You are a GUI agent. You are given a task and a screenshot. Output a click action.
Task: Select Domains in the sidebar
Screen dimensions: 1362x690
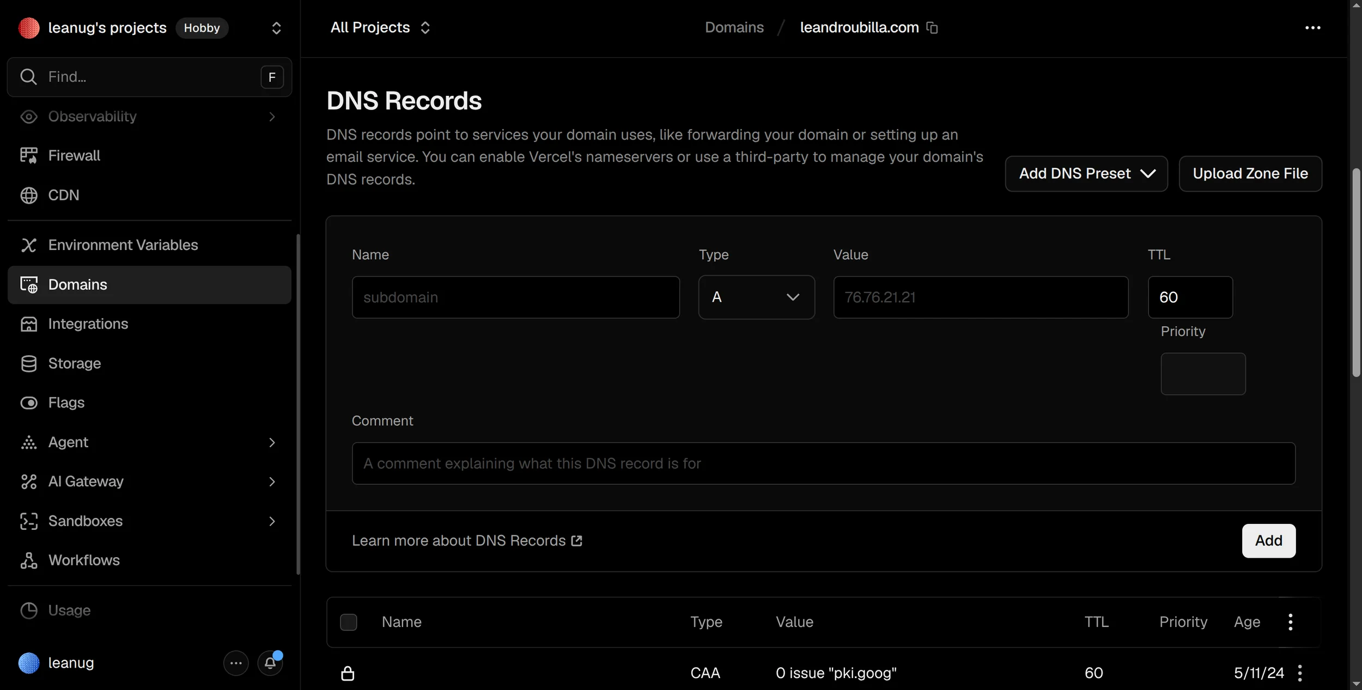coord(149,285)
